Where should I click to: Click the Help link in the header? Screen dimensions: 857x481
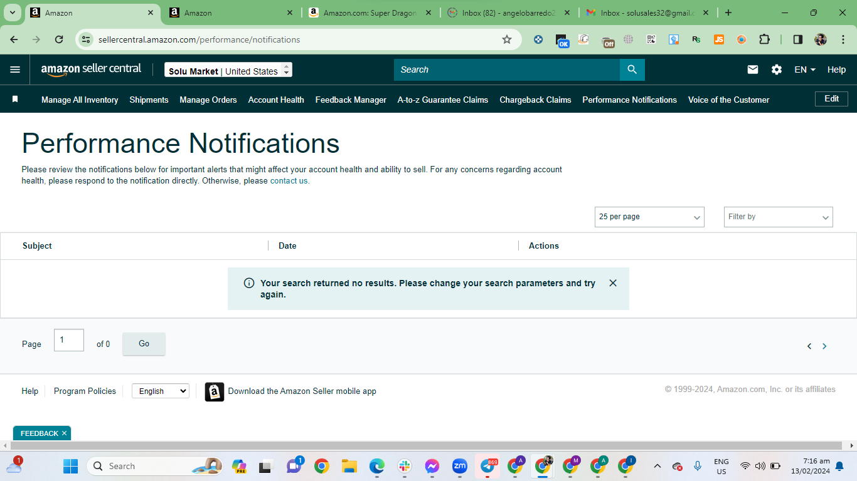(836, 70)
